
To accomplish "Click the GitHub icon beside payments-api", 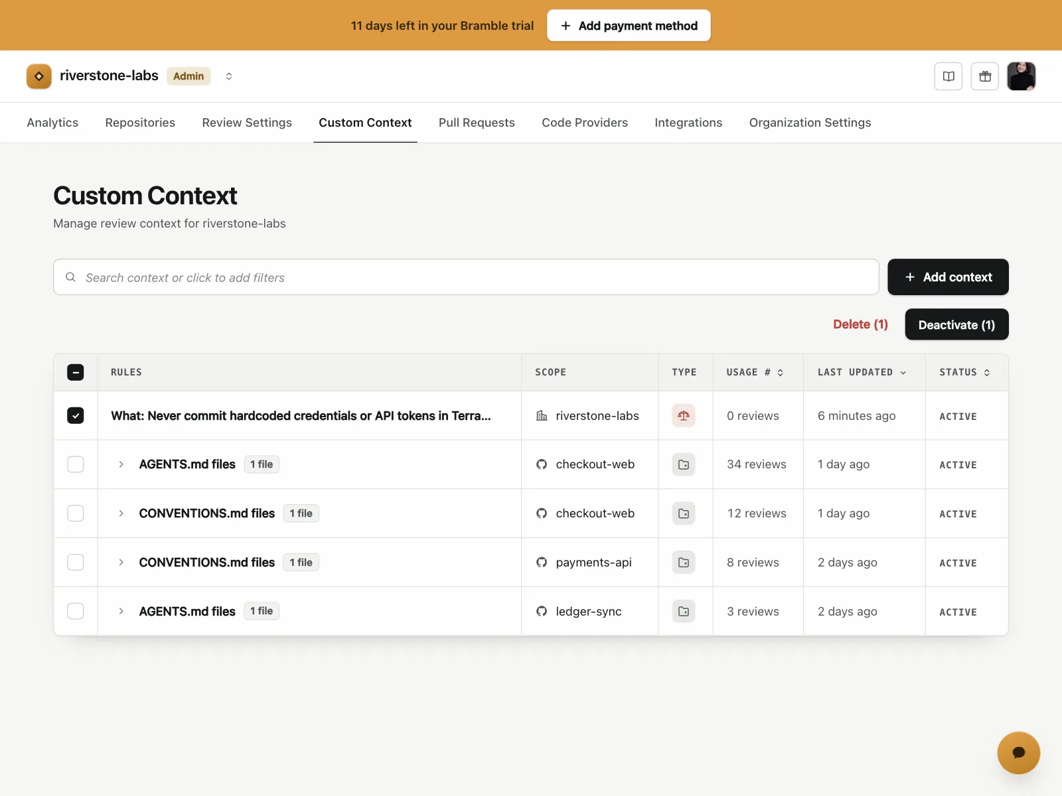I will pos(542,563).
